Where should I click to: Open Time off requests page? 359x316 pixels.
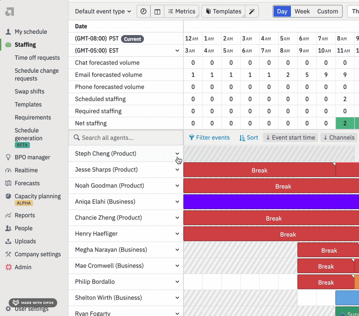[37, 58]
